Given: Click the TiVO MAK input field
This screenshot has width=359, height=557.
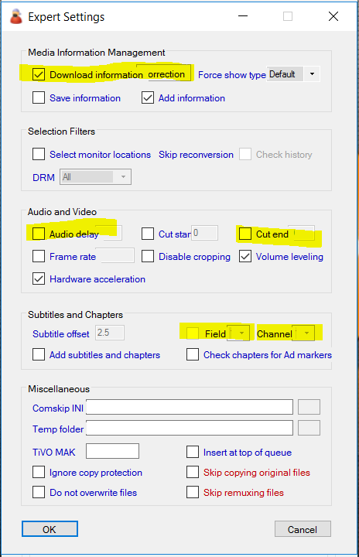Looking at the screenshot, I should coord(112,451).
